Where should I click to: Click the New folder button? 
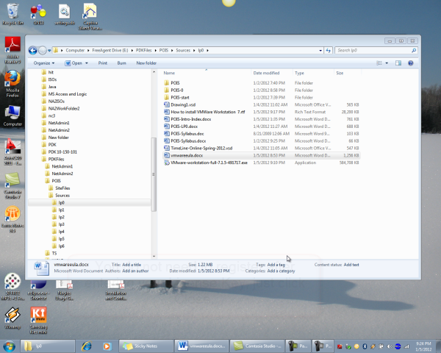coord(146,63)
